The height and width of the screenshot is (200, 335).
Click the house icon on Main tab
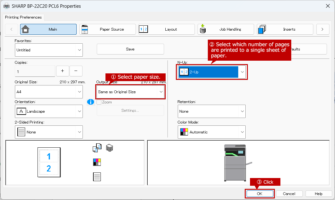[26, 29]
